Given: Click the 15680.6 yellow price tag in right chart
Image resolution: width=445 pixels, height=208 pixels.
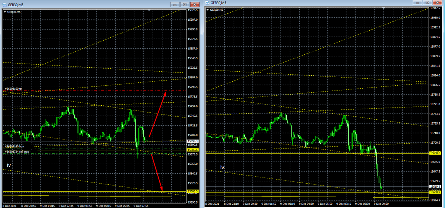Looking at the screenshot, I should tap(435, 153).
